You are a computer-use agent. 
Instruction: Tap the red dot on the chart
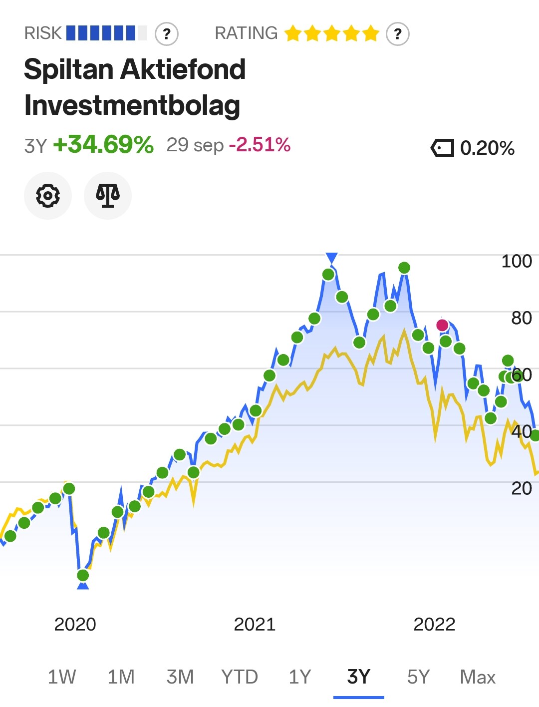tap(442, 326)
